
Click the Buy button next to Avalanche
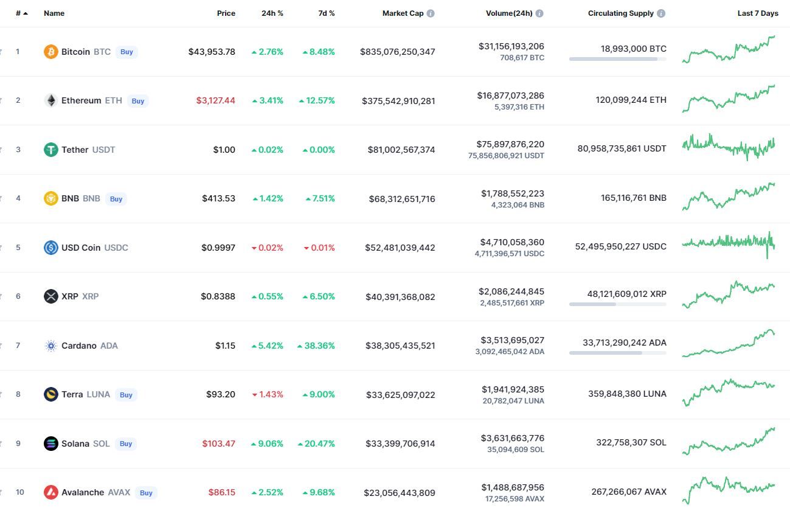coord(146,493)
